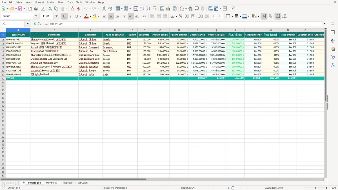The image size is (338, 190).
Task: Switch to the Riepilogo sheet tab
Action: tap(68, 183)
